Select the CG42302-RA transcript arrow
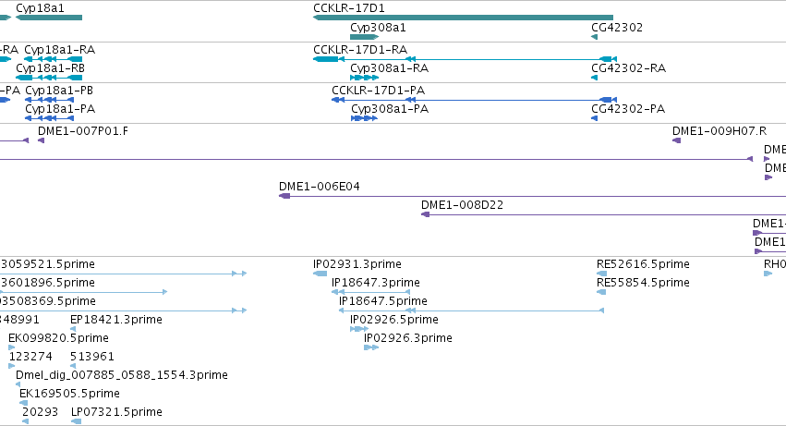 595,78
